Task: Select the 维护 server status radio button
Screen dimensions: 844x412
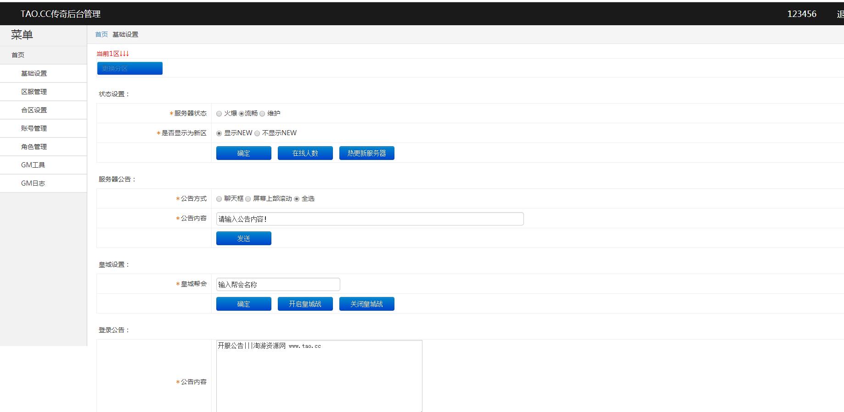Action: pos(262,114)
